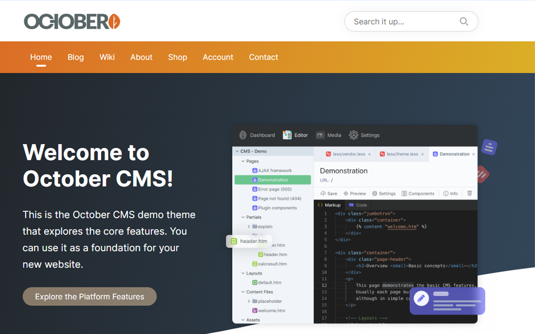The width and height of the screenshot is (535, 334).
Task: Click the Save cloud icon
Action: coord(323,194)
